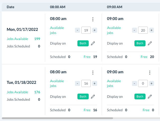Open Monday 08:00 am slot options menu
Screen dimensions: 160x121
coord(93,19)
